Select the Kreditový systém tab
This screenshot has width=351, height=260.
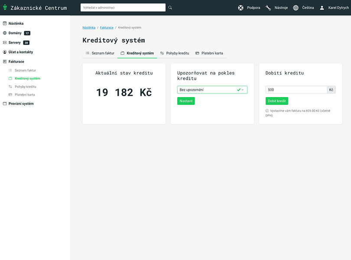point(137,53)
